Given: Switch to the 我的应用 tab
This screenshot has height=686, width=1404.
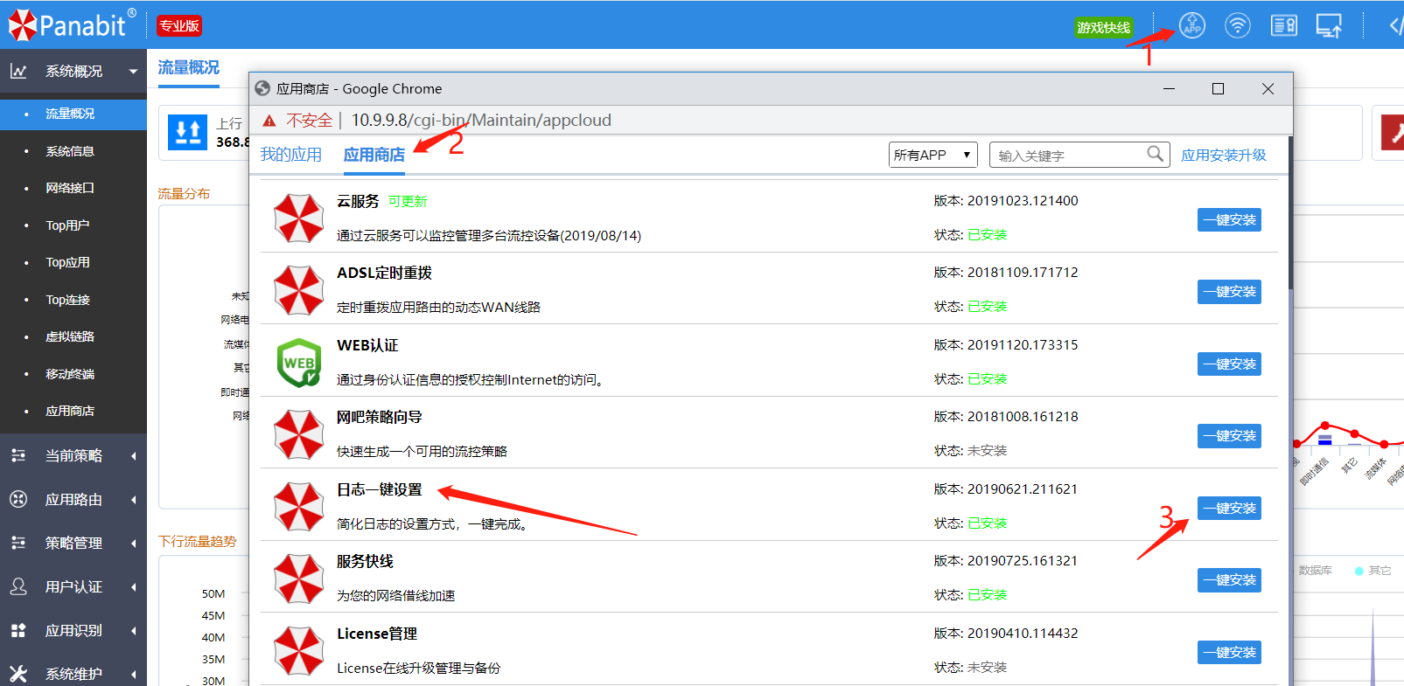Looking at the screenshot, I should pyautogui.click(x=290, y=155).
